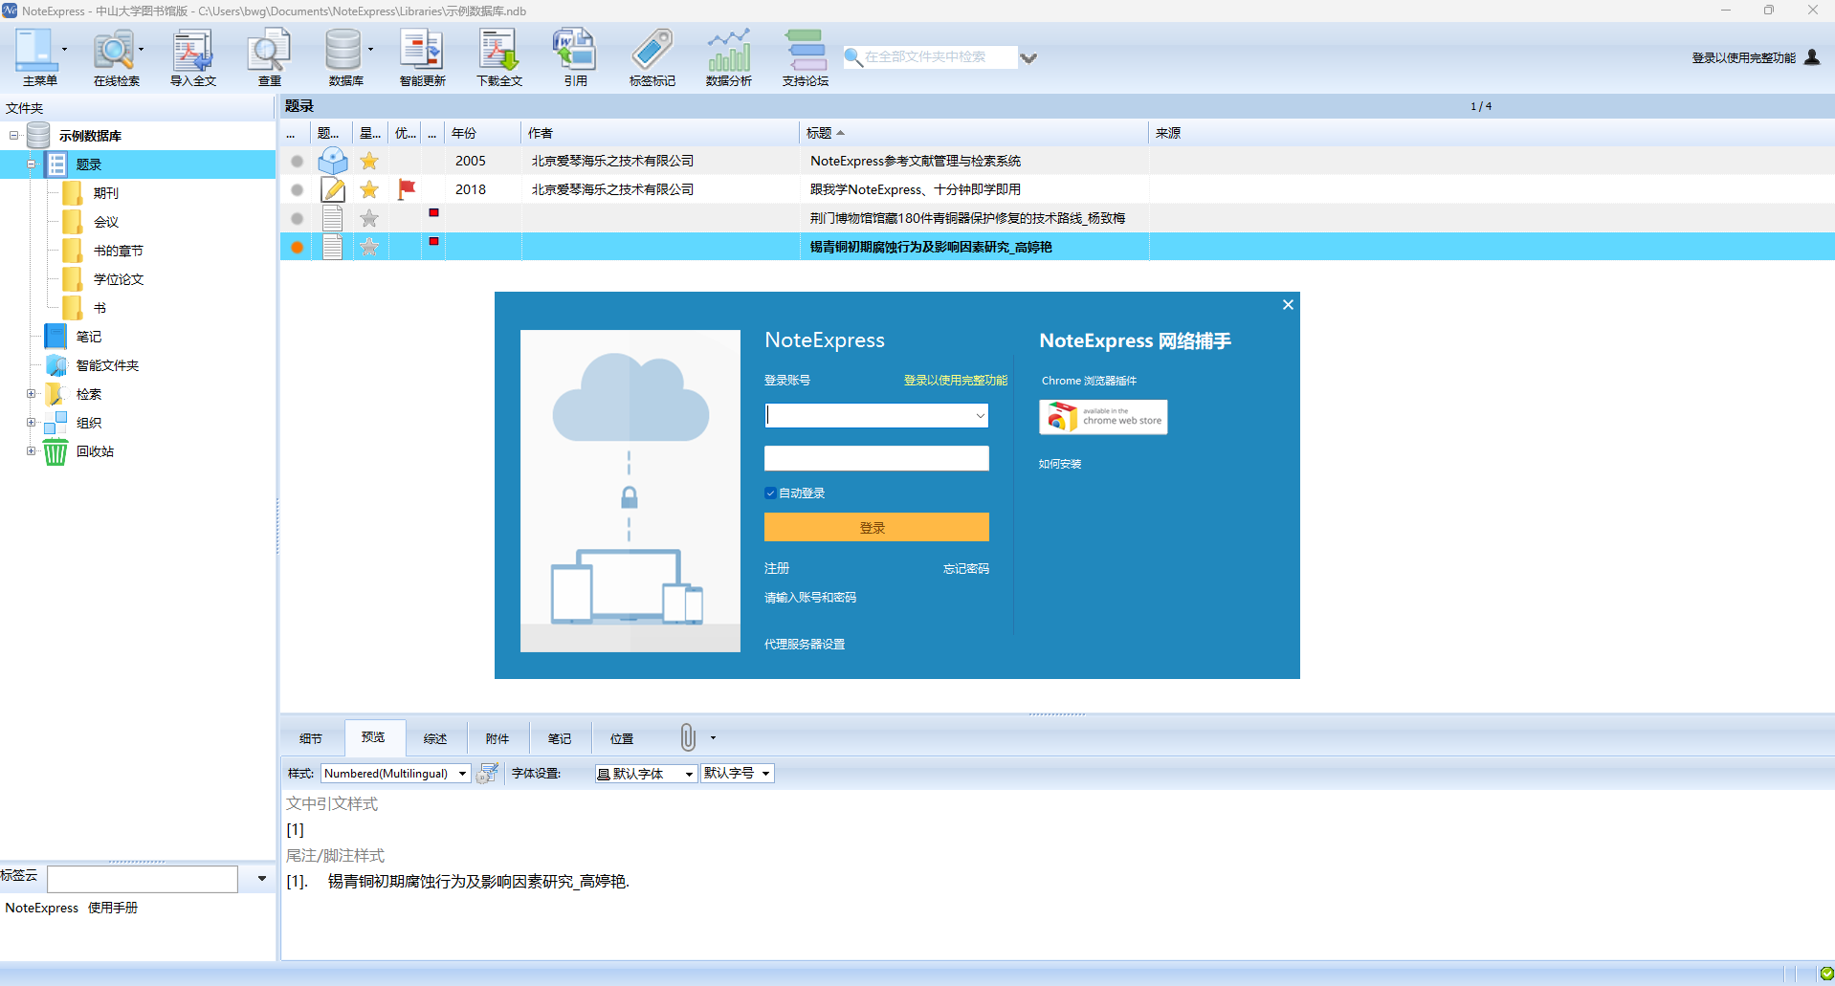Sort by the 标题 column header
The image size is (1835, 986).
tap(973, 133)
